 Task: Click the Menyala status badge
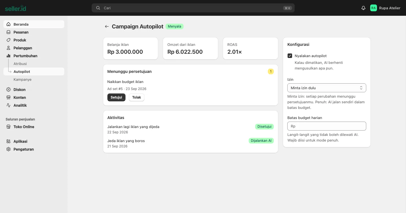pos(175,26)
